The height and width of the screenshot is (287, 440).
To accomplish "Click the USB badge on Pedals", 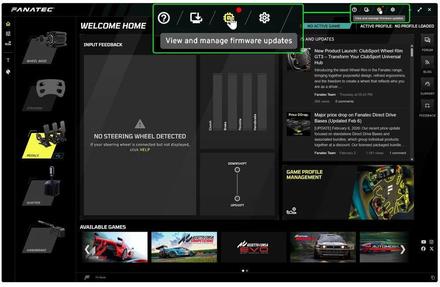I will [x=58, y=156].
